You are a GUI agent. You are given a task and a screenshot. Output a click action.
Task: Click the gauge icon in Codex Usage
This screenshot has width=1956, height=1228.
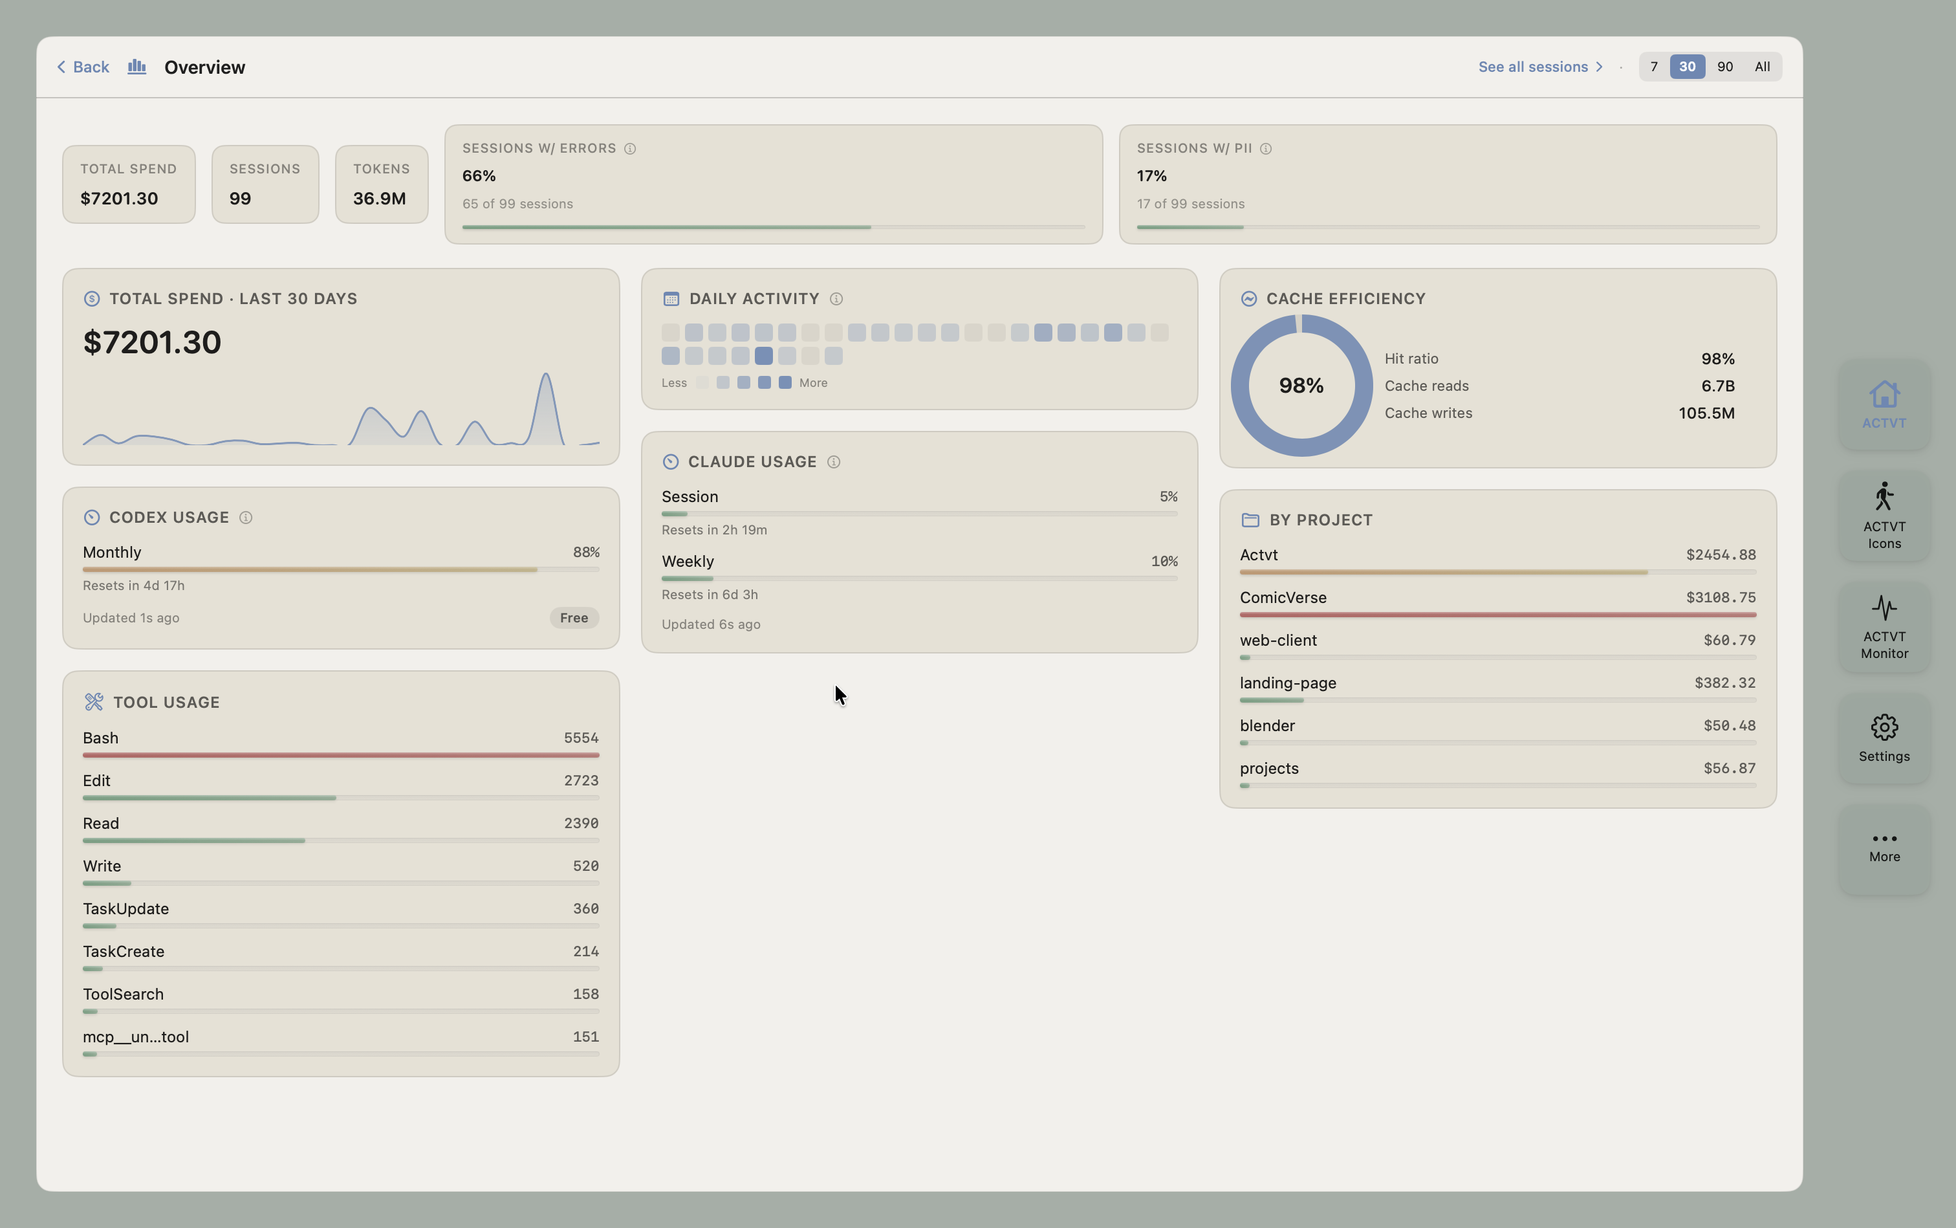click(x=92, y=518)
